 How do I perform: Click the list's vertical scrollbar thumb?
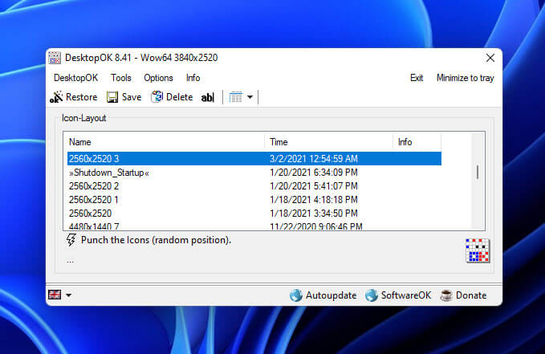478,172
